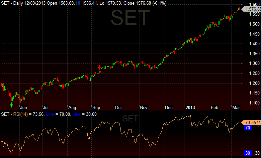Click the 1,150 price axis label
The height and width of the screenshot is (158, 262).
(x=254, y=93)
